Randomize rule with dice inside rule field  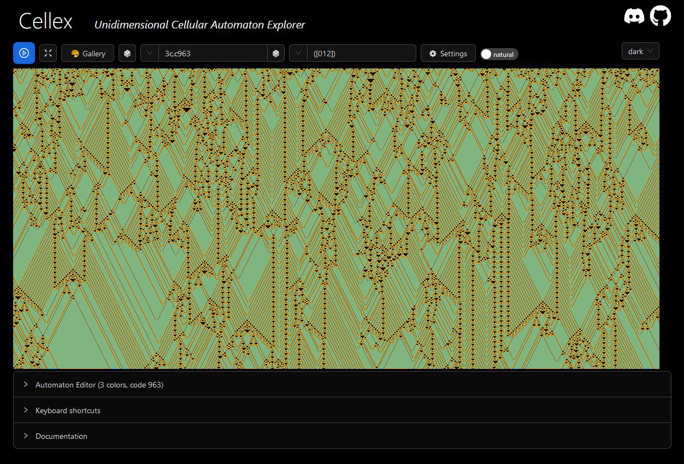[276, 54]
